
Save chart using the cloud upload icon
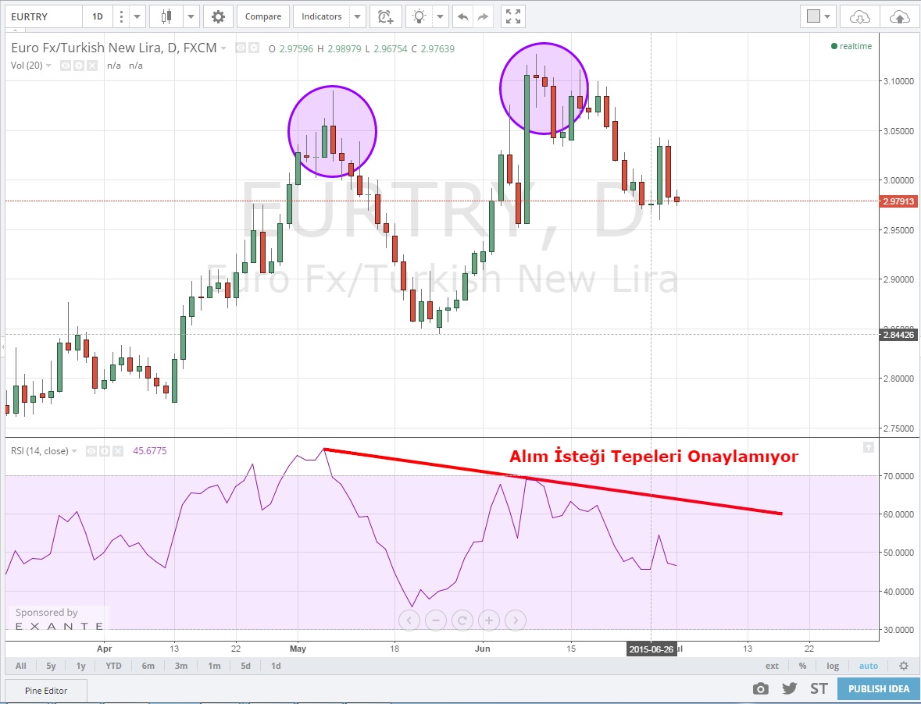[900, 16]
